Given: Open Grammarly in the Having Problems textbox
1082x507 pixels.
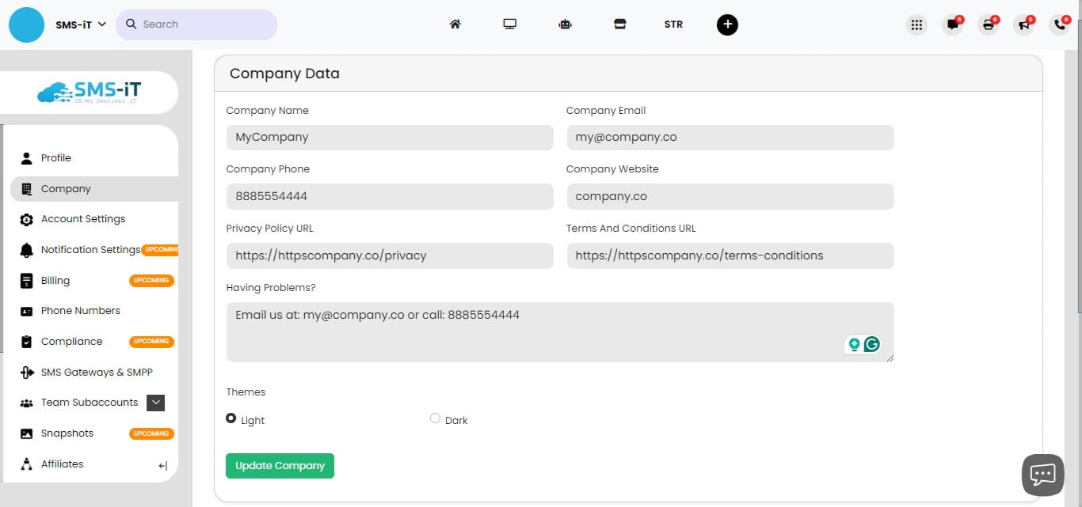Looking at the screenshot, I should coord(871,344).
